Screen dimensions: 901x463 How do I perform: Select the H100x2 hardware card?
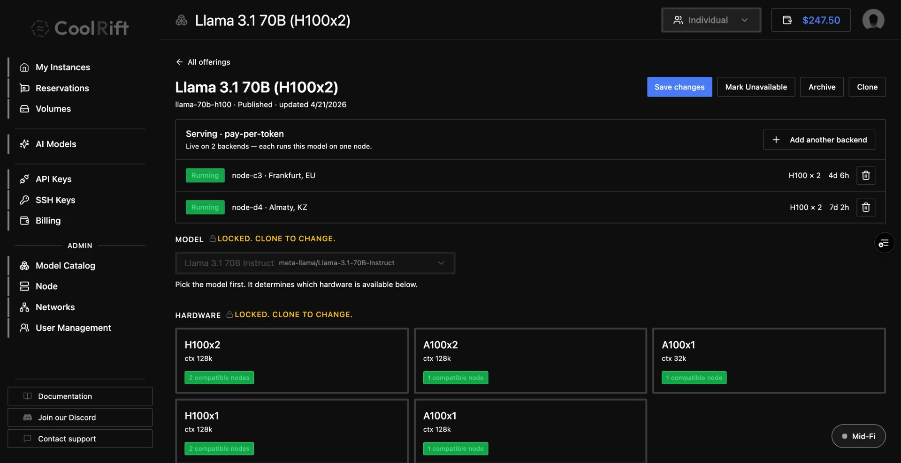[292, 360]
